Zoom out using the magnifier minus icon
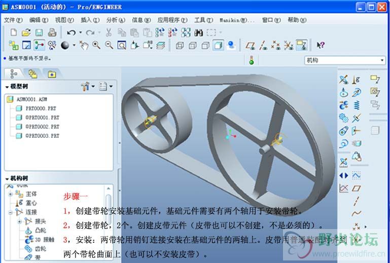Image resolution: width=390 pixels, height=263 pixels. (109, 45)
